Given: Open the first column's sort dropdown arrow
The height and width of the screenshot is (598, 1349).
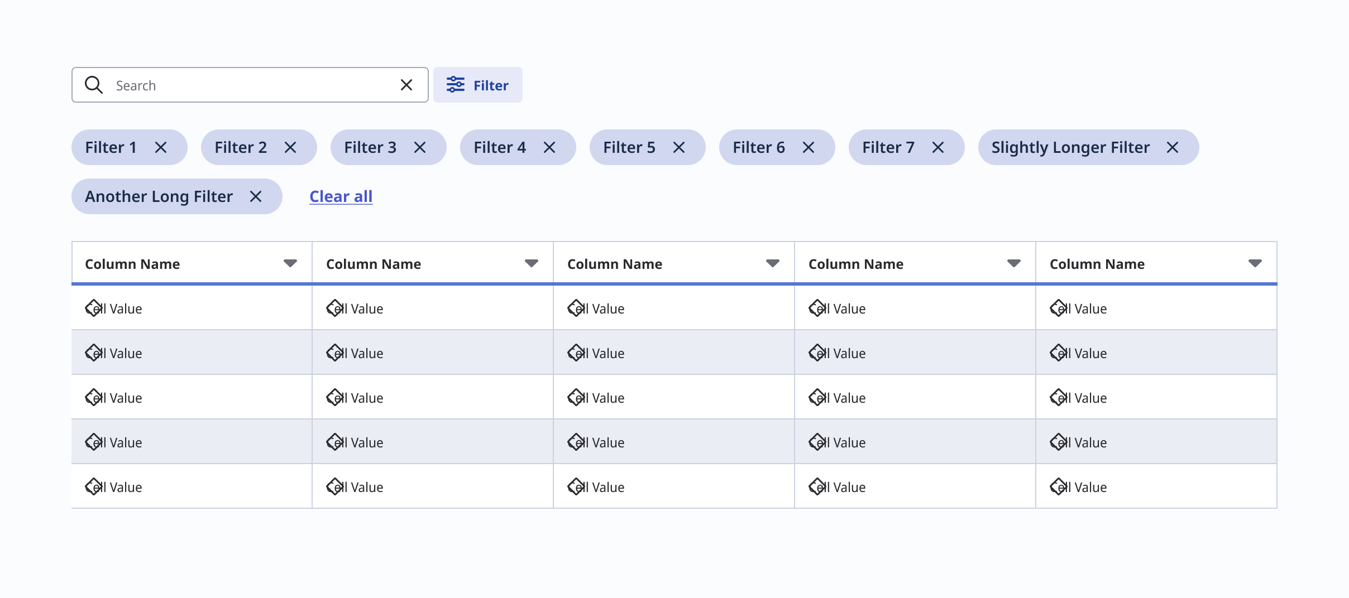Looking at the screenshot, I should pos(290,263).
